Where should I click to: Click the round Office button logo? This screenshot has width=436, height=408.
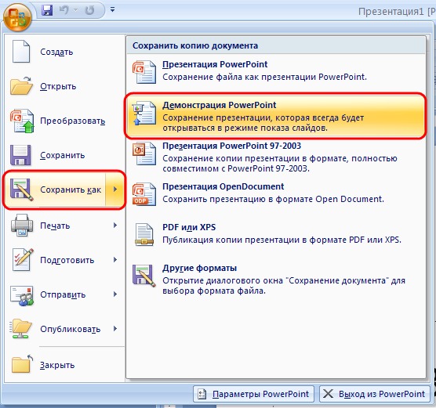point(17,17)
